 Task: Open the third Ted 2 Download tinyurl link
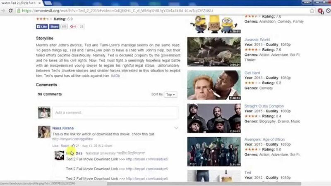coord(147,179)
